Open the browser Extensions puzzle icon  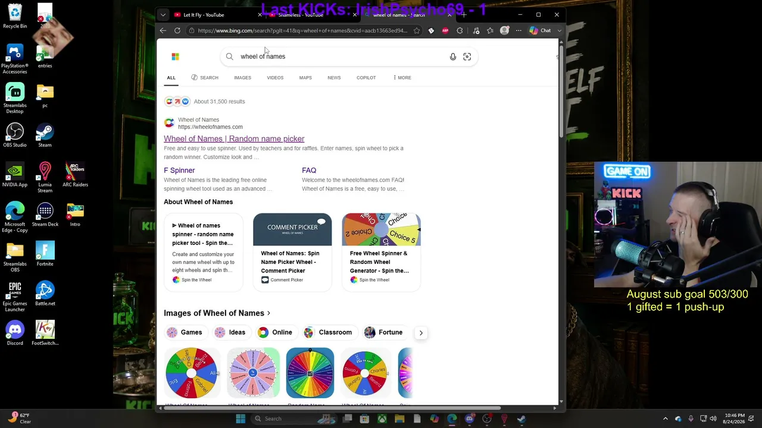coord(460,30)
